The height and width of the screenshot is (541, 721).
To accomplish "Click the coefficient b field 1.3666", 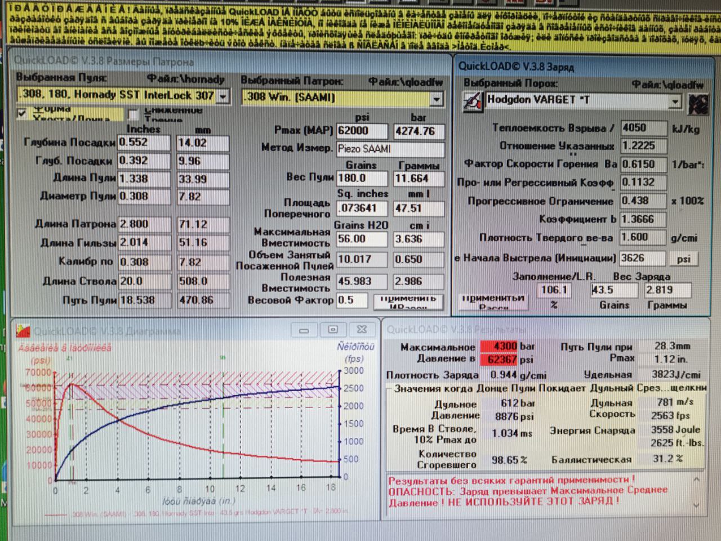I will coord(643,219).
